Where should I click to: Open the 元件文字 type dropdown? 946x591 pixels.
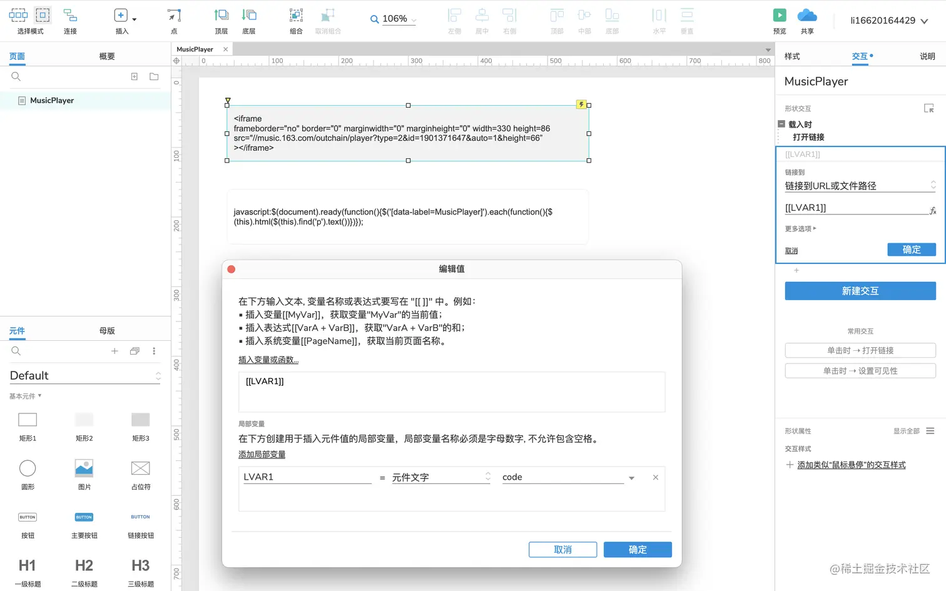click(441, 477)
